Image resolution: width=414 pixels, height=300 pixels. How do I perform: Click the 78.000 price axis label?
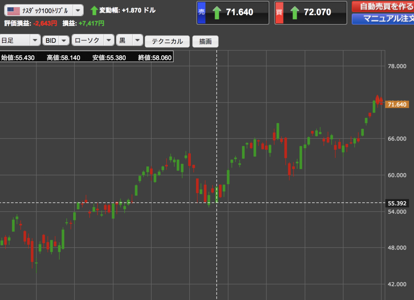click(397, 66)
